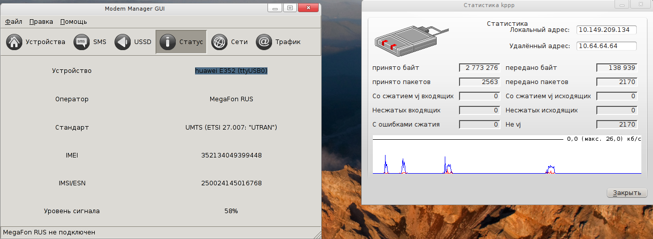653x239 pixels.
Task: Click the Modem Manager GUI title bar
Action: click(x=134, y=8)
